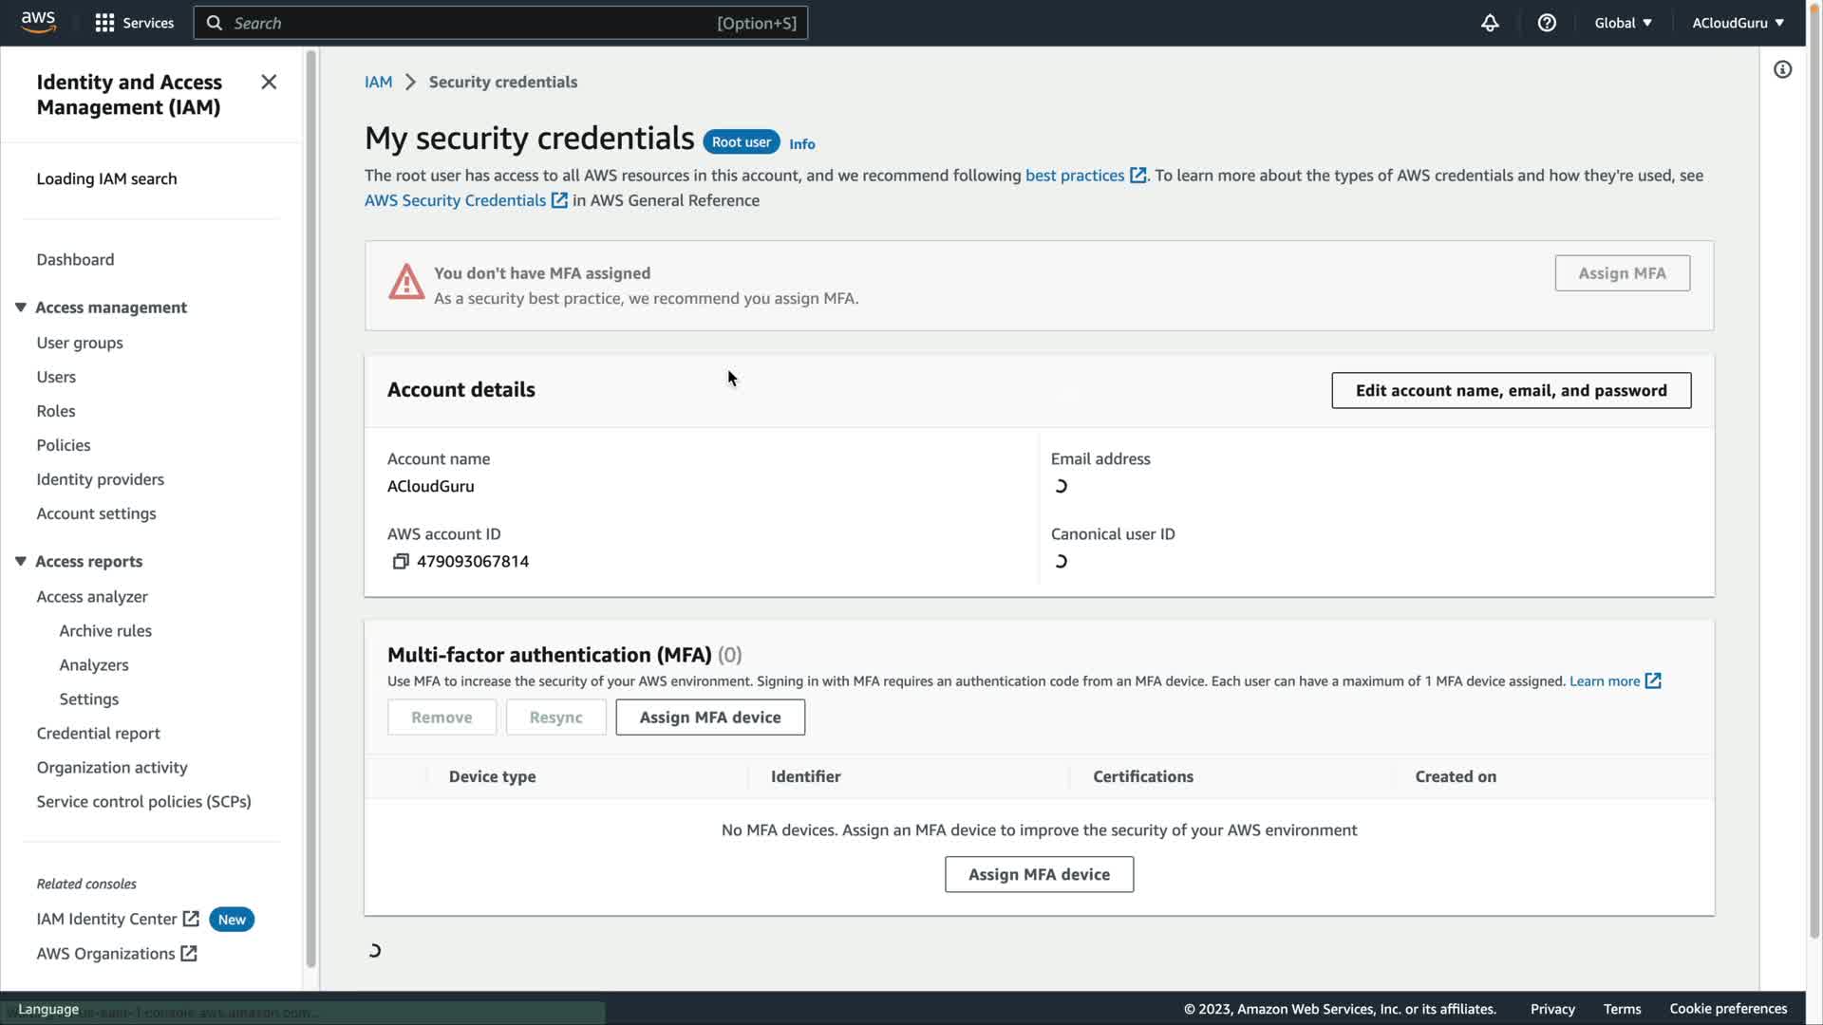Click Assign MFA device above table
1823x1025 pixels.
709,717
